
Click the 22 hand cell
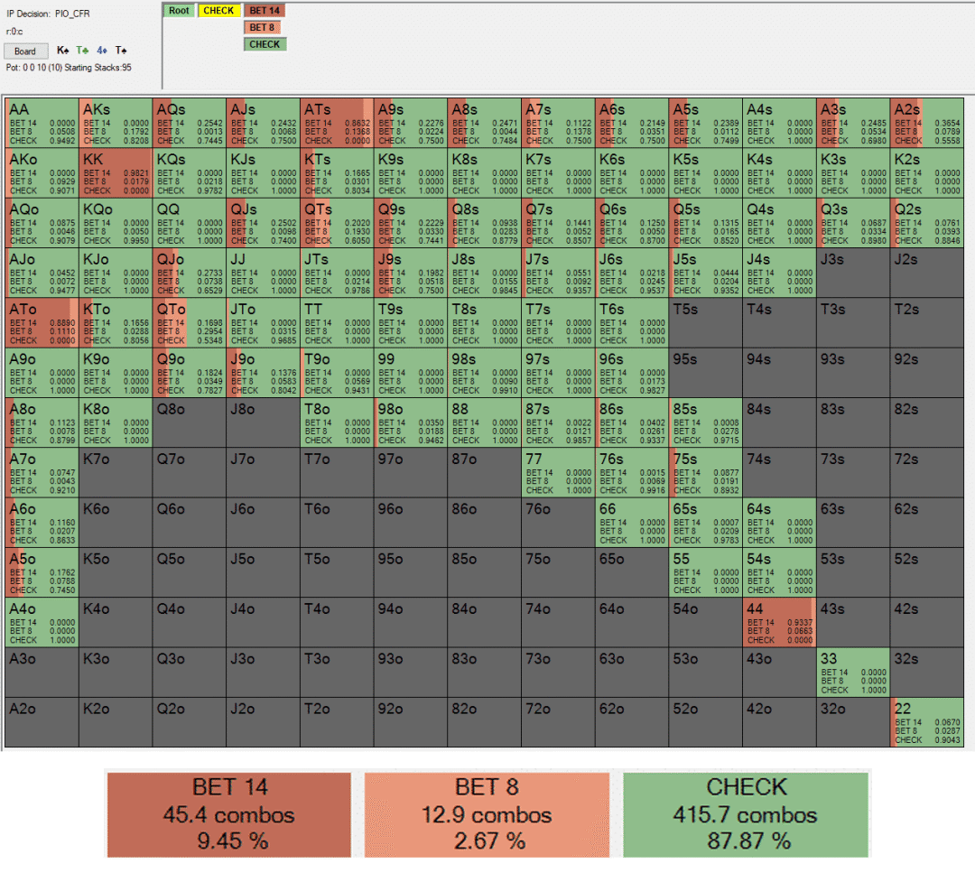(x=926, y=722)
